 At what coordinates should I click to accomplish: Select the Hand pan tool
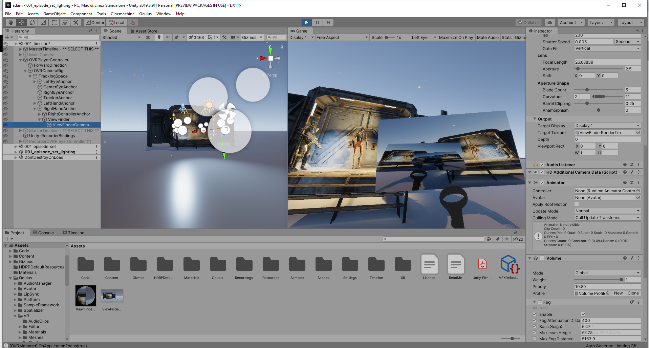(x=10, y=22)
